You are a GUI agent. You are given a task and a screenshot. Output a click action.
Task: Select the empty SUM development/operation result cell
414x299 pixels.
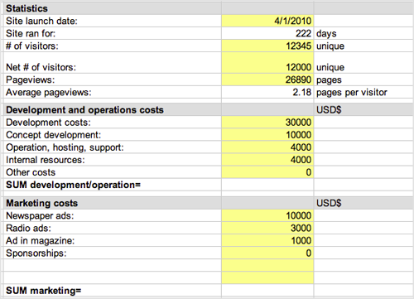point(267,185)
